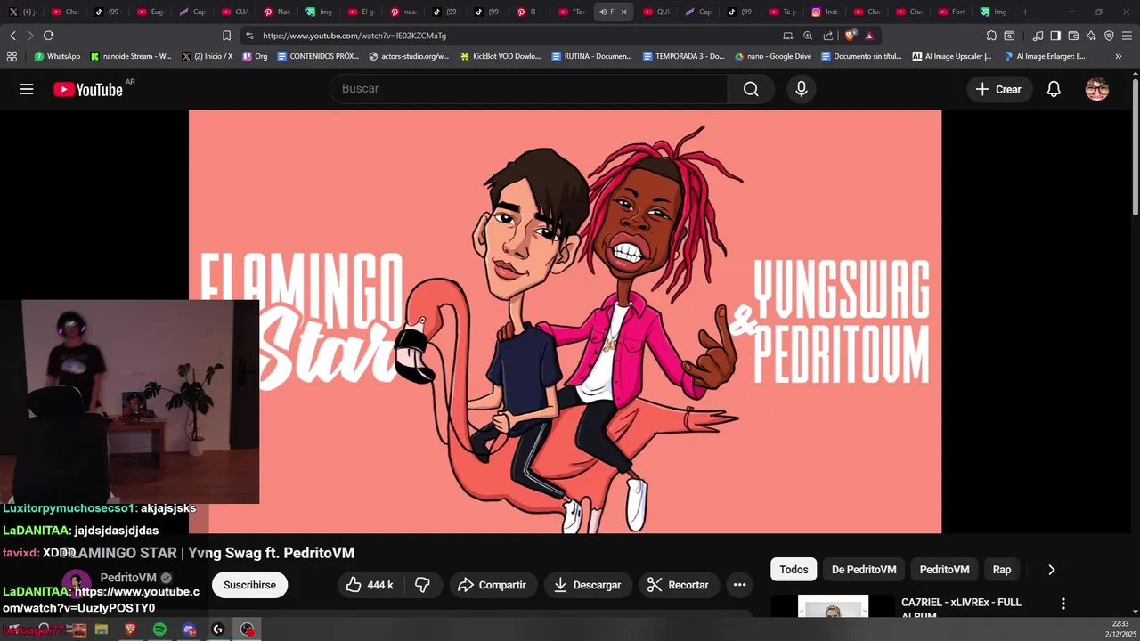Image resolution: width=1140 pixels, height=641 pixels.
Task: Open options for CA7RIEL xLIVREx video
Action: (x=1063, y=604)
